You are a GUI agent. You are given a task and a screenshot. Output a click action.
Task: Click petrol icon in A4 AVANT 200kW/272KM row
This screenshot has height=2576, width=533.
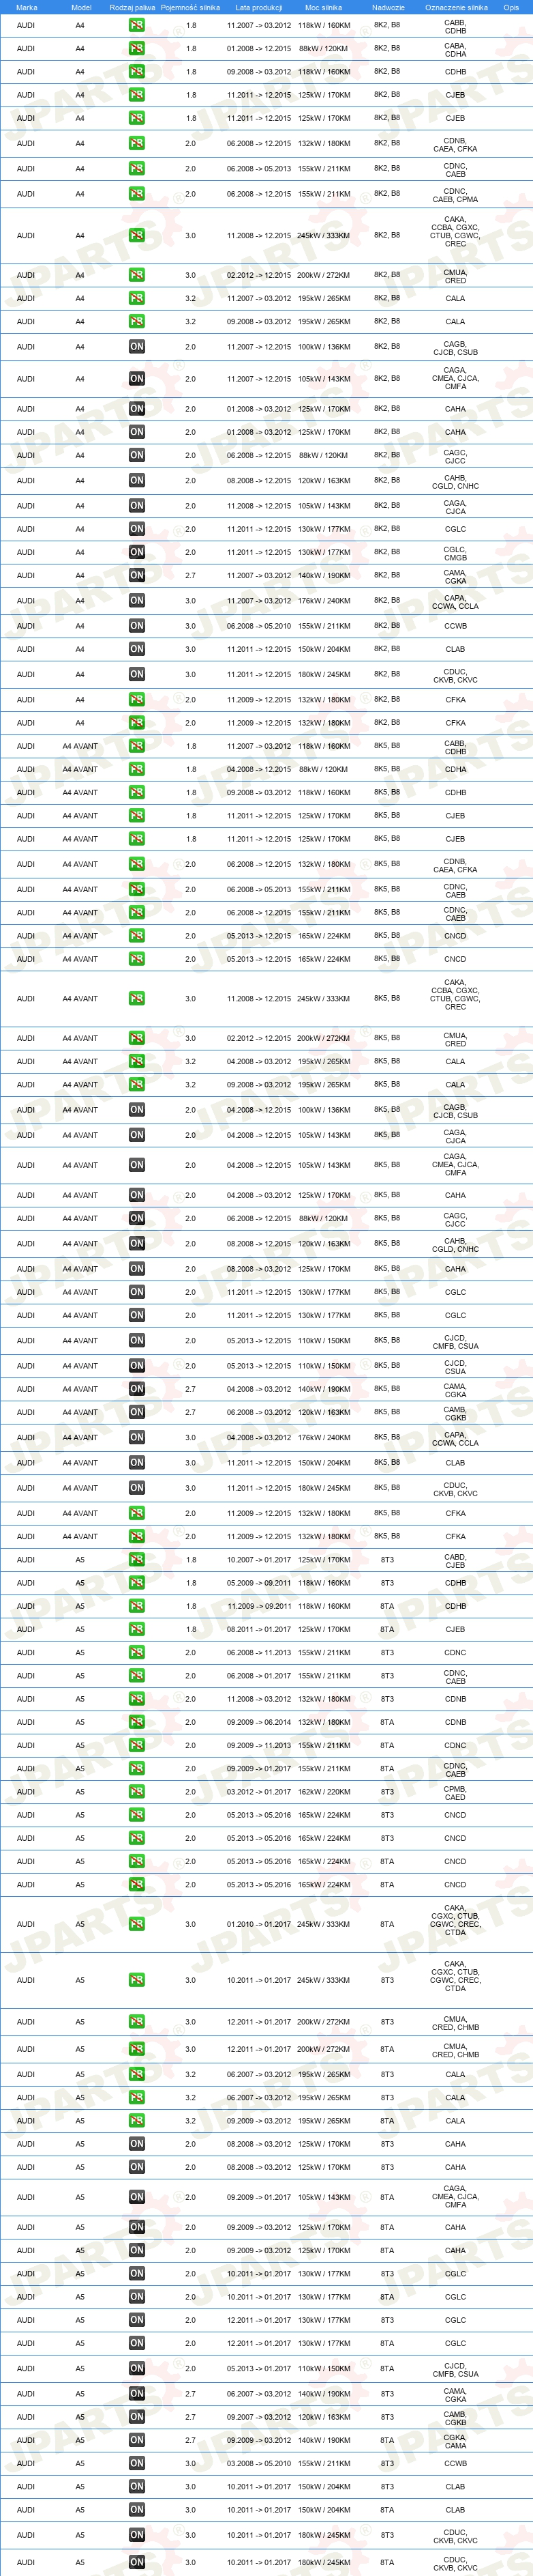click(x=137, y=1038)
